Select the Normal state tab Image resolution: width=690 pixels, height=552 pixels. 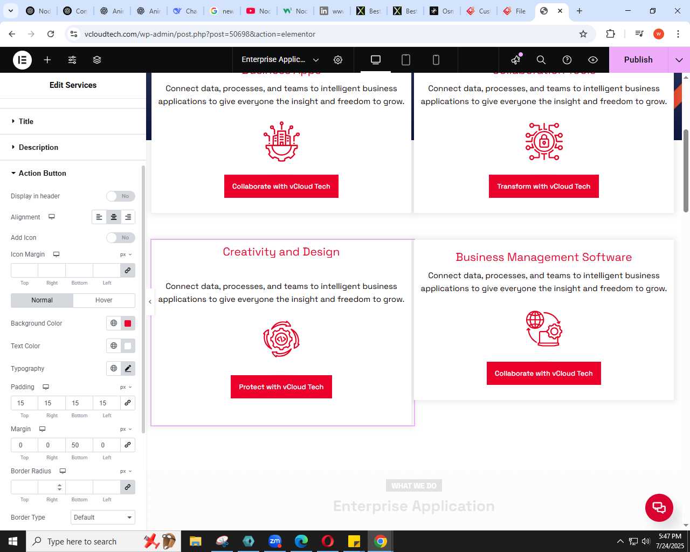[42, 300]
